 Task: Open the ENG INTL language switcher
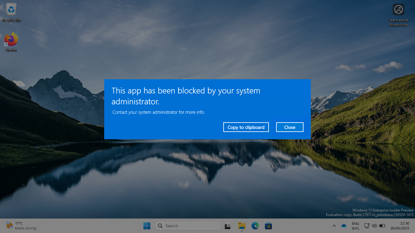[355, 226]
